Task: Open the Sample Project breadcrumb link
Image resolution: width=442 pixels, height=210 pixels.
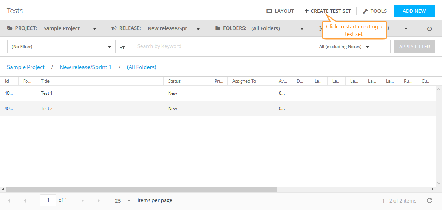Action: [x=26, y=67]
